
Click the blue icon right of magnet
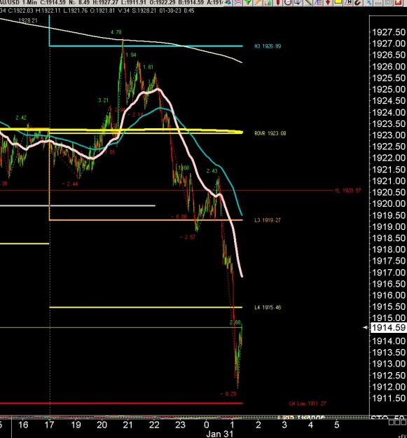point(368,3)
